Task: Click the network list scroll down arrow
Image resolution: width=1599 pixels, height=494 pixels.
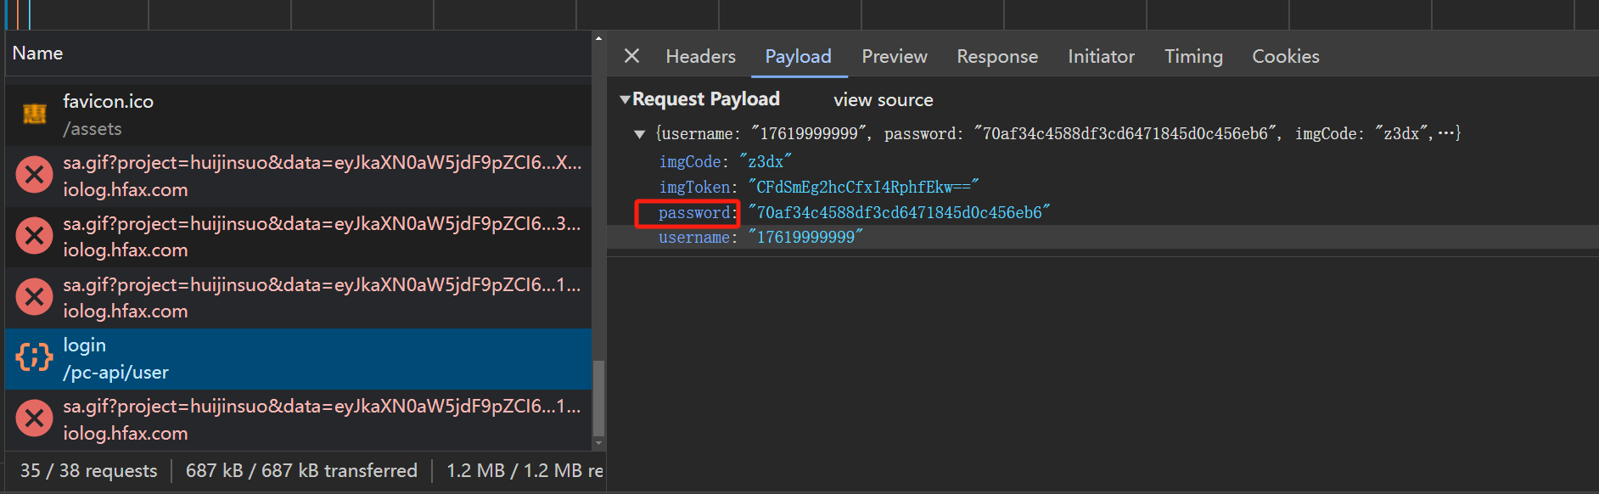Action: pos(598,443)
